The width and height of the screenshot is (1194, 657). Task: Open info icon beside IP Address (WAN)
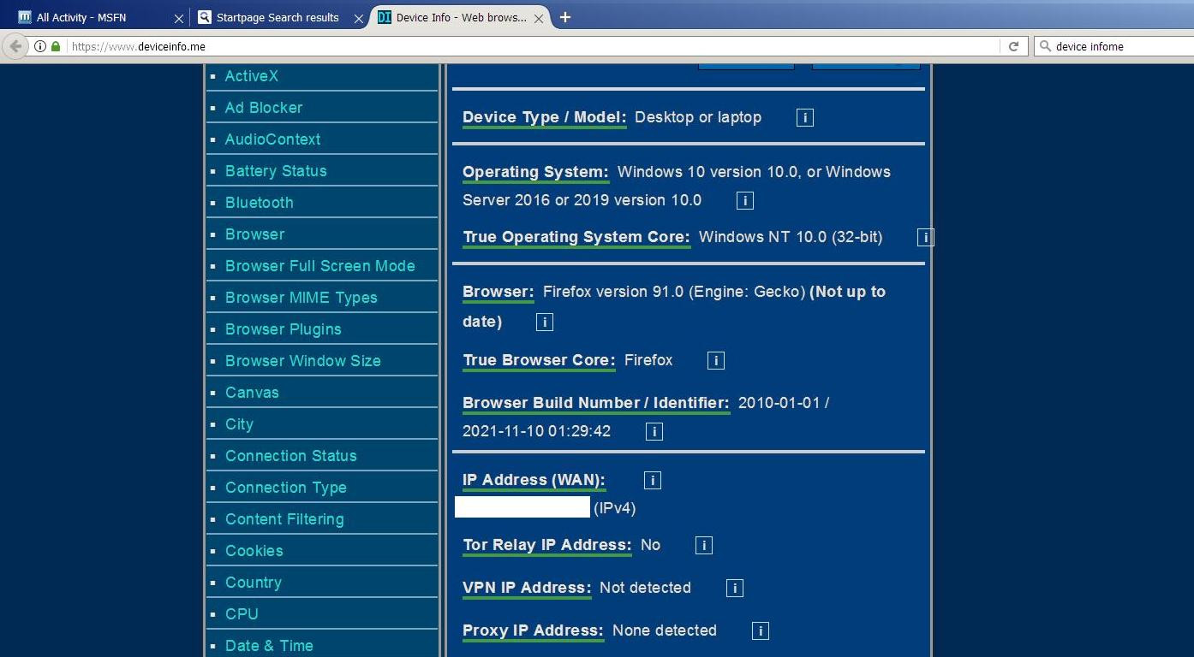point(652,481)
